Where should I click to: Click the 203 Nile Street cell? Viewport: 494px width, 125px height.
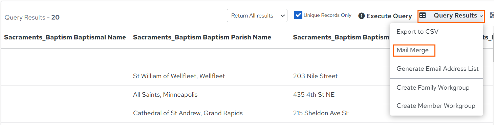pyautogui.click(x=315, y=76)
